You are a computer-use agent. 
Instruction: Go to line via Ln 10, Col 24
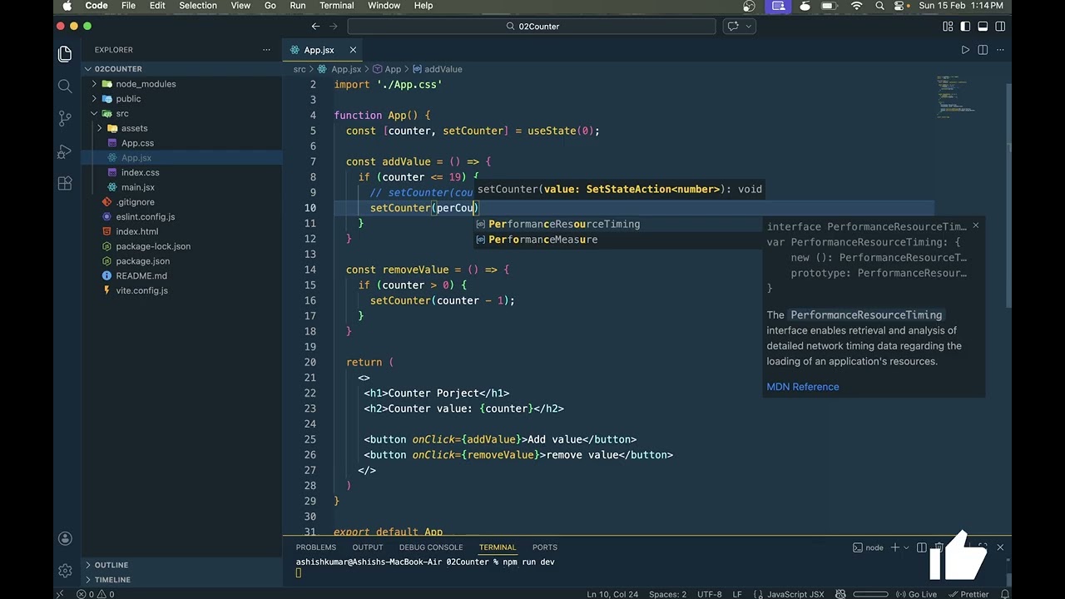[612, 594]
